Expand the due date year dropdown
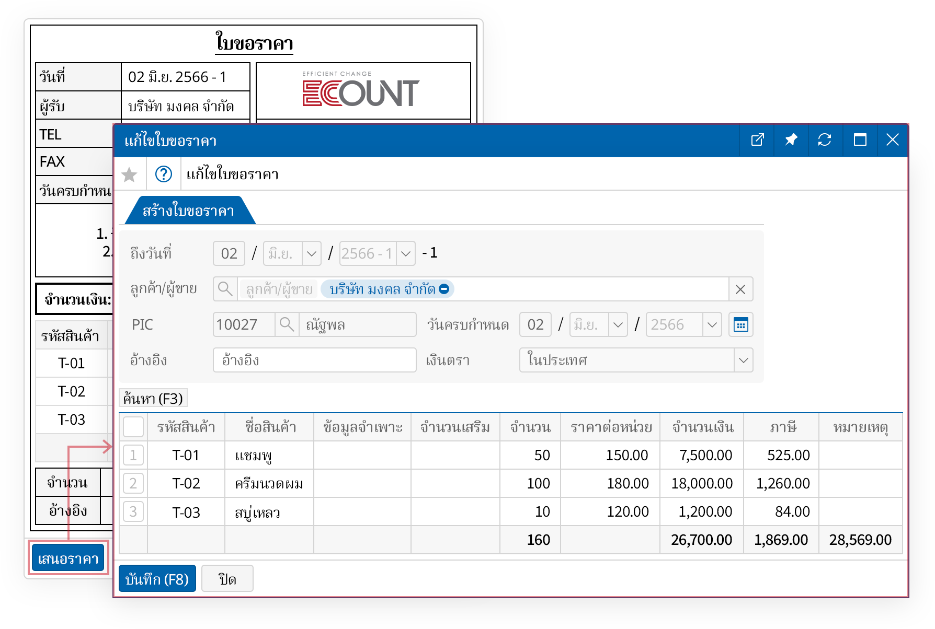 tap(712, 325)
